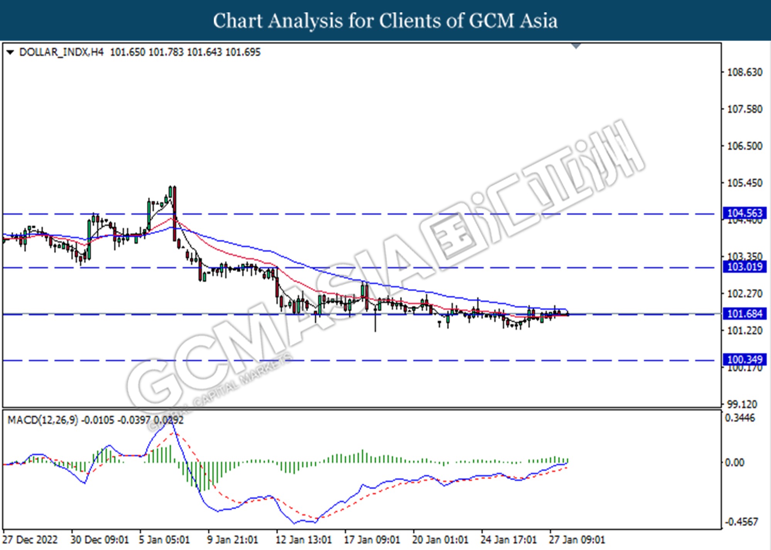Click the 106.500 price axis value
This screenshot has height=550, width=771.
click(x=744, y=146)
